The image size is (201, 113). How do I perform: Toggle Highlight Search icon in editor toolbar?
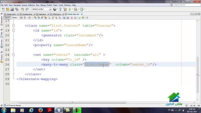click(x=45, y=18)
